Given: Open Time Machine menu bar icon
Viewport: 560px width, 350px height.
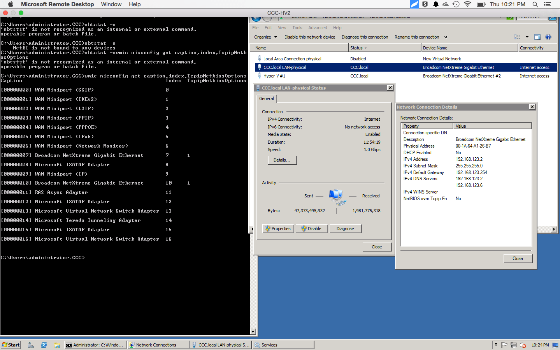Looking at the screenshot, I should pyautogui.click(x=456, y=4).
